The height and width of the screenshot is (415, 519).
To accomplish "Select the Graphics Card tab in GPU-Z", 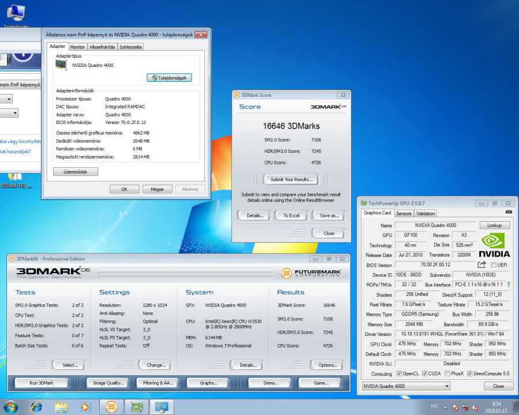I will [x=377, y=213].
